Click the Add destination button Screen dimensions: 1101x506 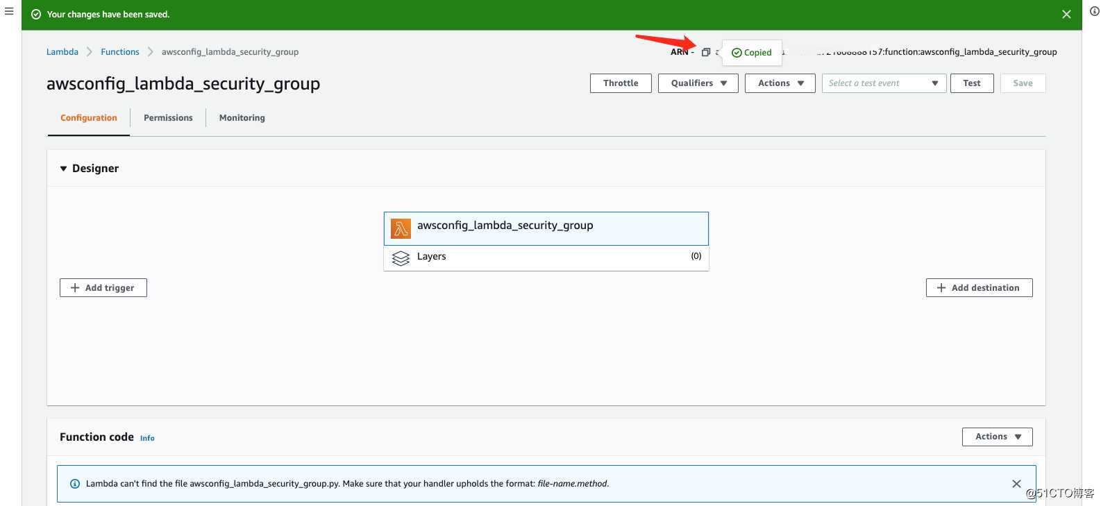click(979, 288)
